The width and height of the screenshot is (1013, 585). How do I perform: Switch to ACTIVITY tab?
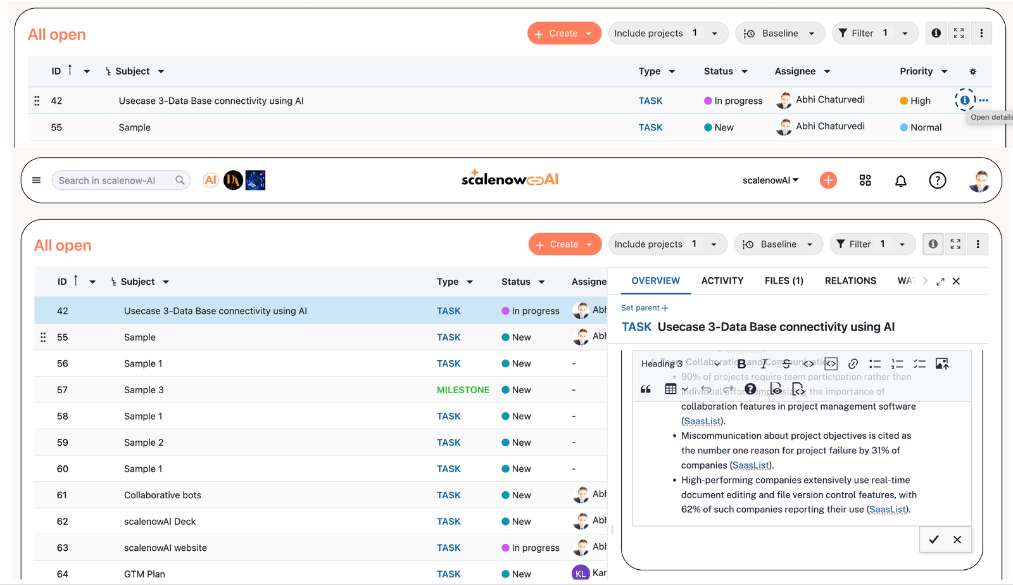pos(722,281)
